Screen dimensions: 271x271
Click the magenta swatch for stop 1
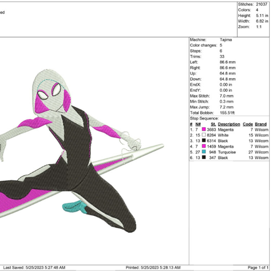tap(204, 130)
